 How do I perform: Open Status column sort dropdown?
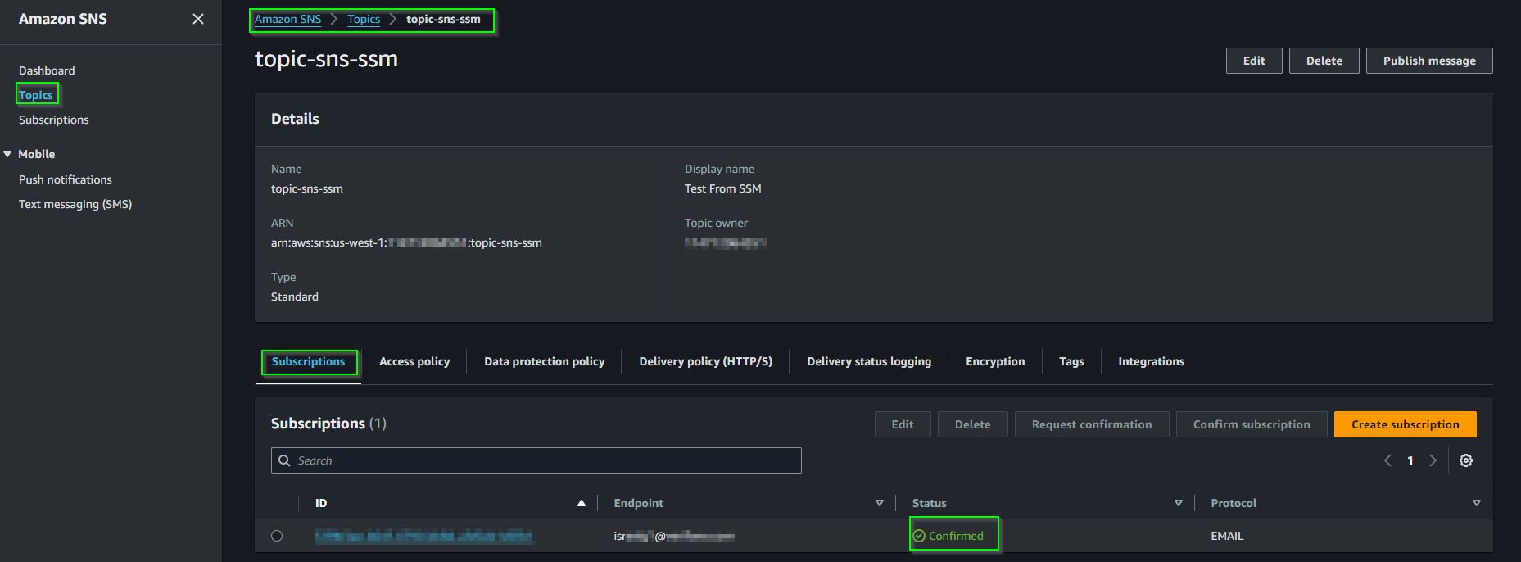tap(1179, 503)
